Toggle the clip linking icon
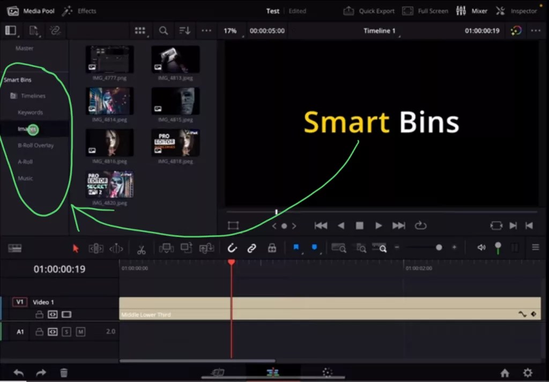The image size is (549, 382). (x=251, y=247)
